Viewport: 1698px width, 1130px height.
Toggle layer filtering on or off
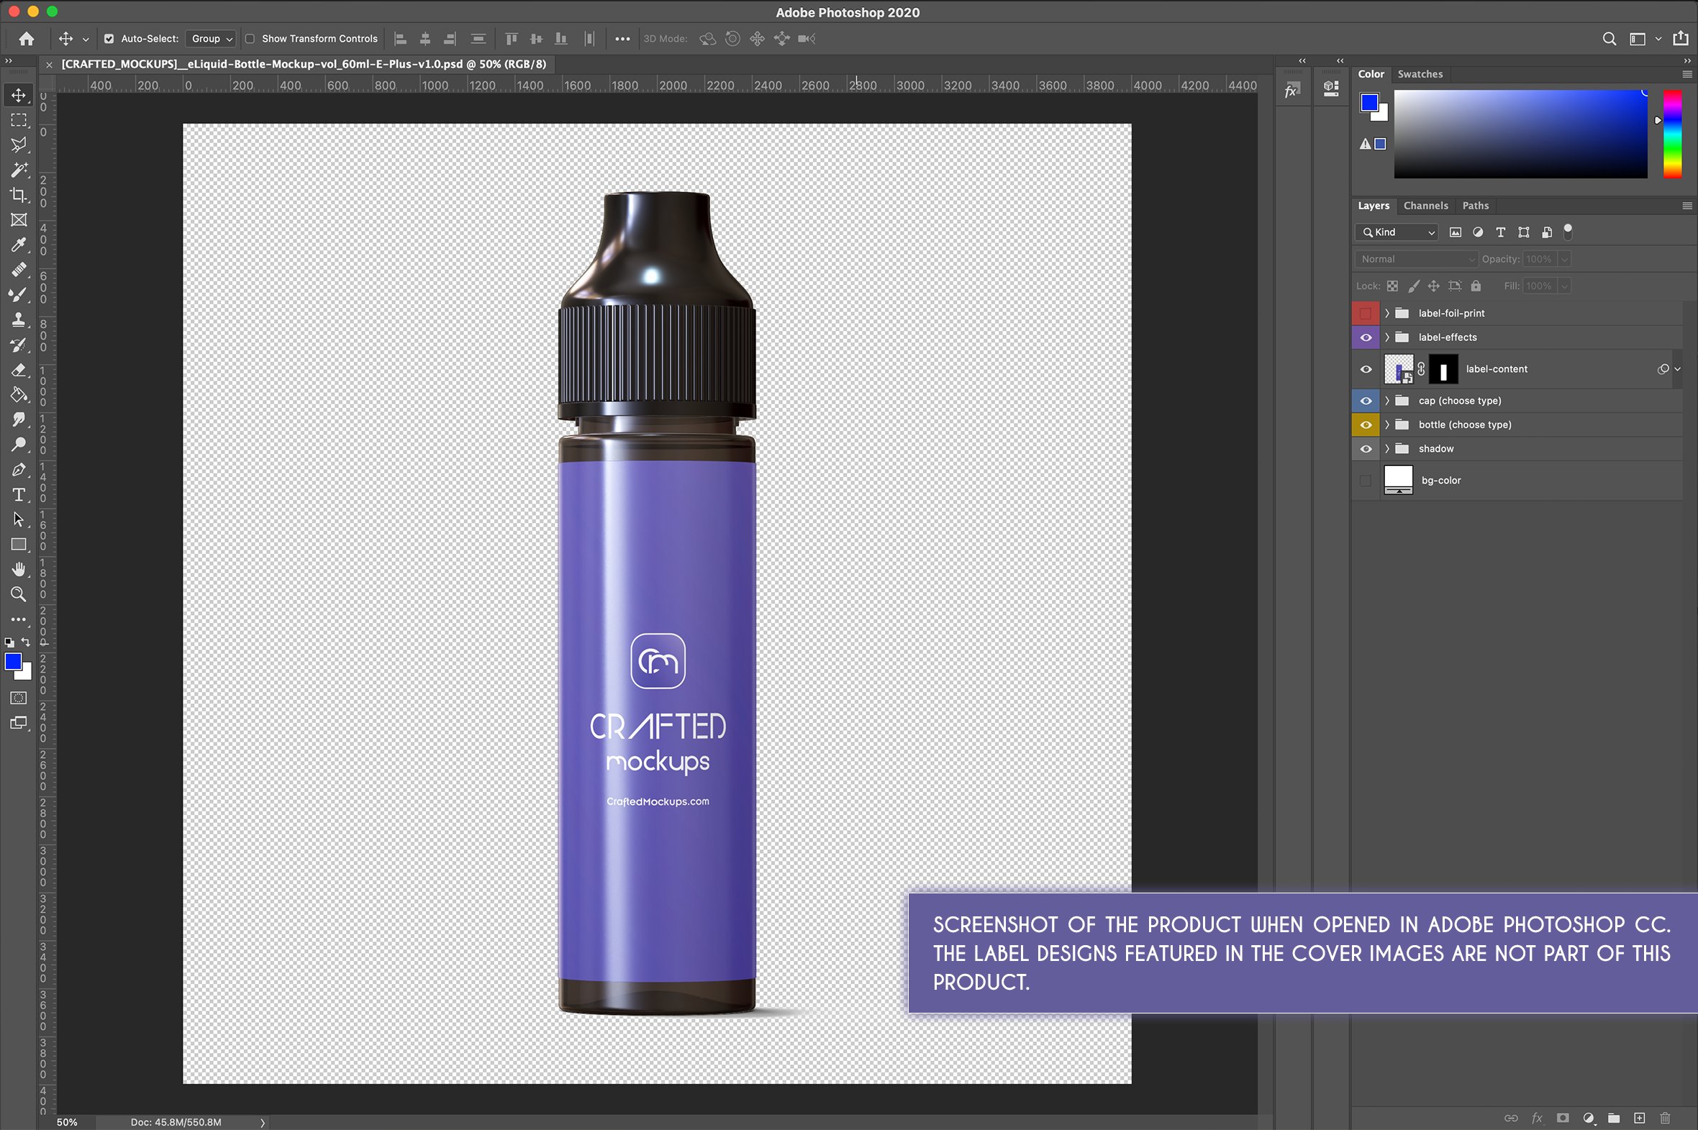(x=1568, y=232)
